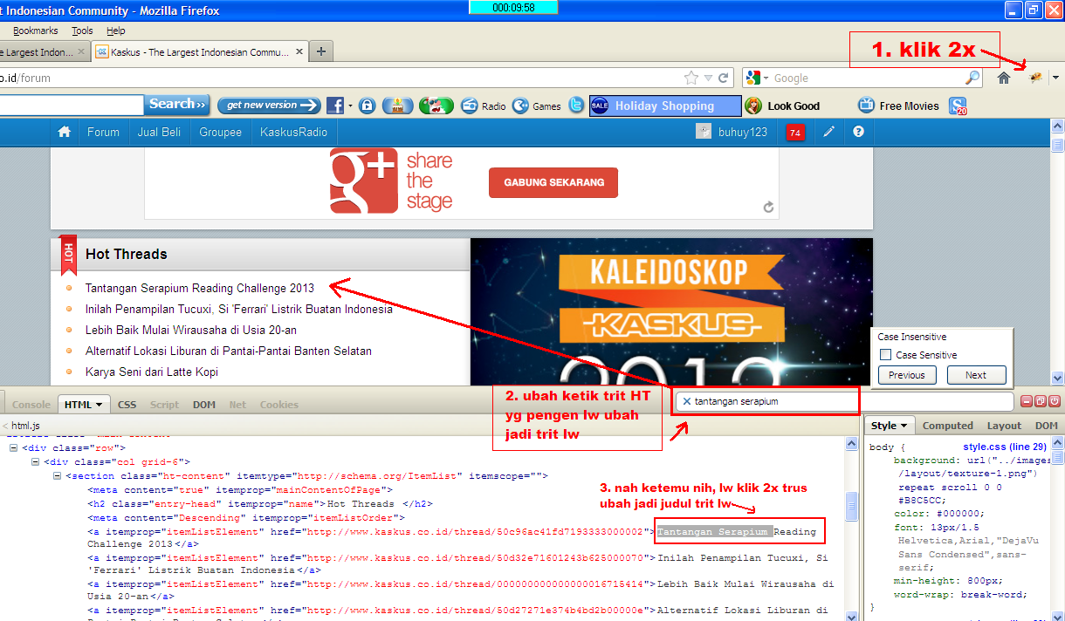The height and width of the screenshot is (621, 1065).
Task: Reload the page in the address bar
Action: click(724, 78)
